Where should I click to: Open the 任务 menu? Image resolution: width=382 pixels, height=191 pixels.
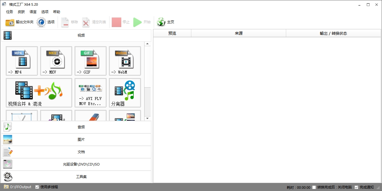9,11
